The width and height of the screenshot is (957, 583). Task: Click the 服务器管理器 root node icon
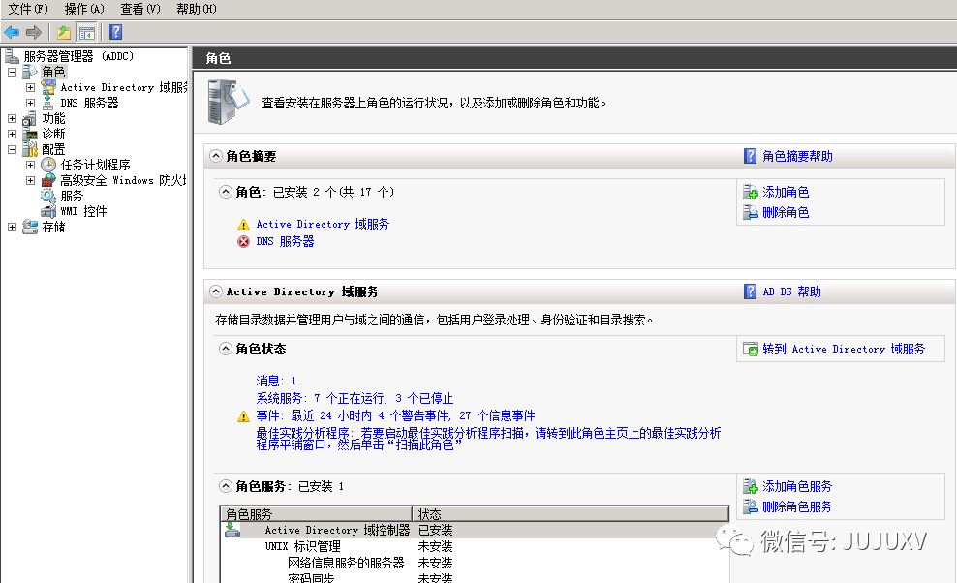coord(13,56)
